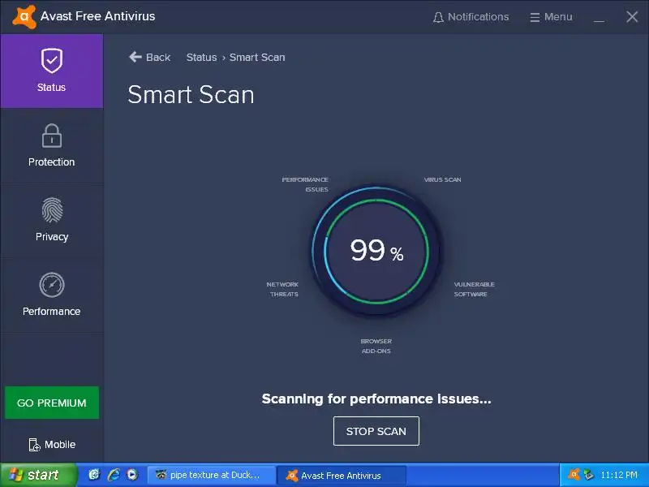Click the GO PREMIUM button
Image resolution: width=649 pixels, height=487 pixels.
pos(52,403)
